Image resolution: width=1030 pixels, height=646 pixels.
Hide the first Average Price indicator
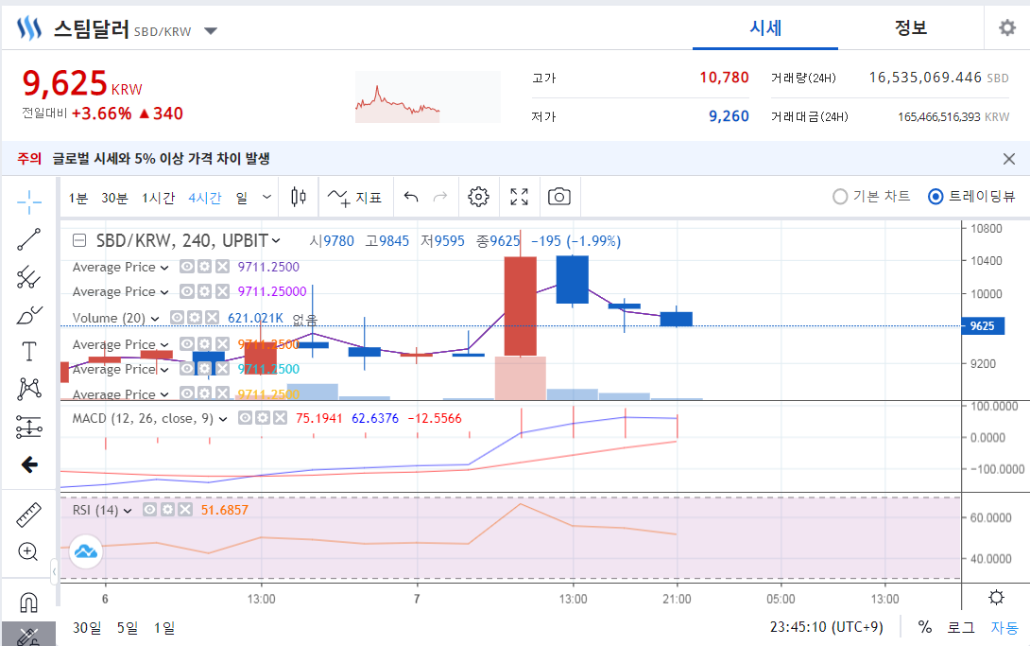pyautogui.click(x=186, y=267)
